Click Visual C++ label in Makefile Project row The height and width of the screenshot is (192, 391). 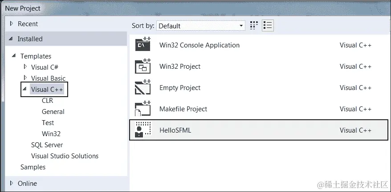pos(355,109)
